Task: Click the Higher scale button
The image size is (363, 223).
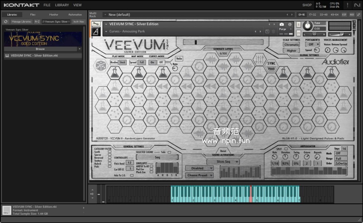Action: pyautogui.click(x=291, y=51)
